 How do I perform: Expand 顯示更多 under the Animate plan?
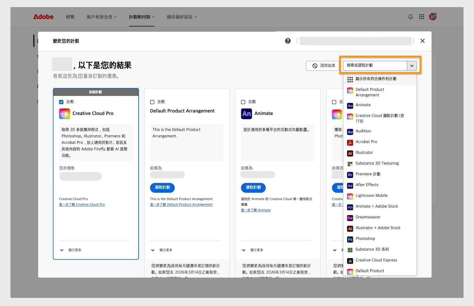pyautogui.click(x=252, y=250)
